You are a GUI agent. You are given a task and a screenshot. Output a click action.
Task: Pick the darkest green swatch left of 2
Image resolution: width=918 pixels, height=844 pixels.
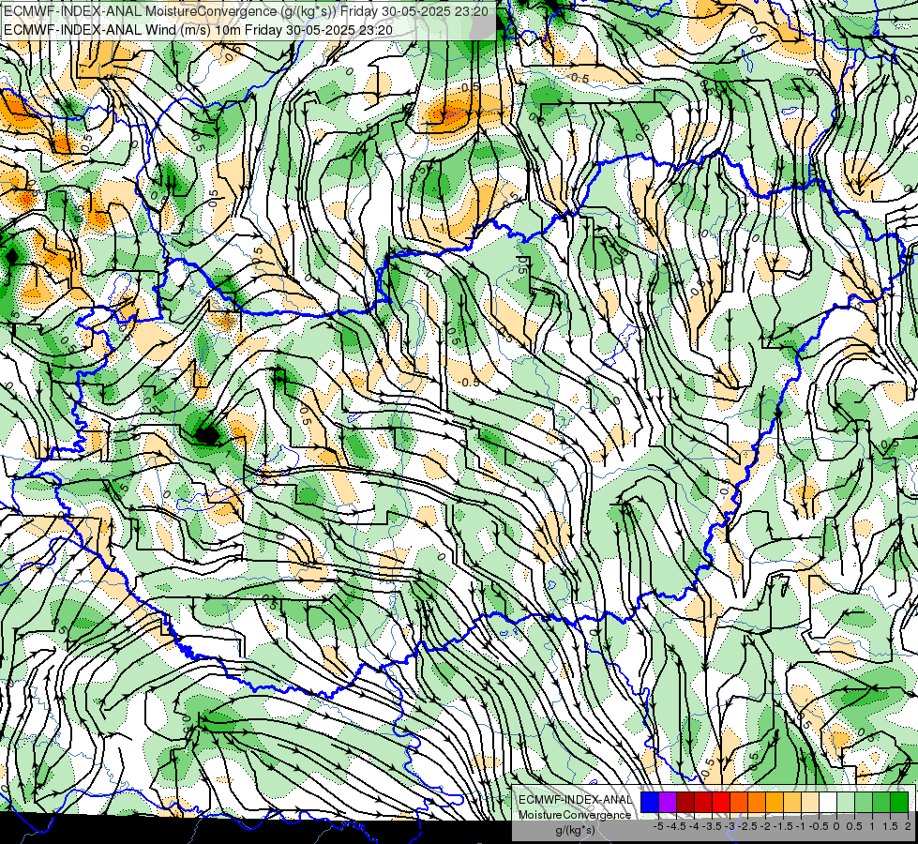point(899,802)
